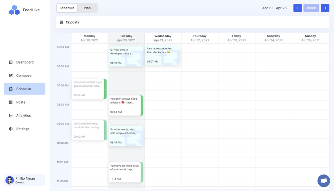Screen dimensions: 334x191
Task: Open the Dashboard icon in sidebar
Action: [11, 62]
